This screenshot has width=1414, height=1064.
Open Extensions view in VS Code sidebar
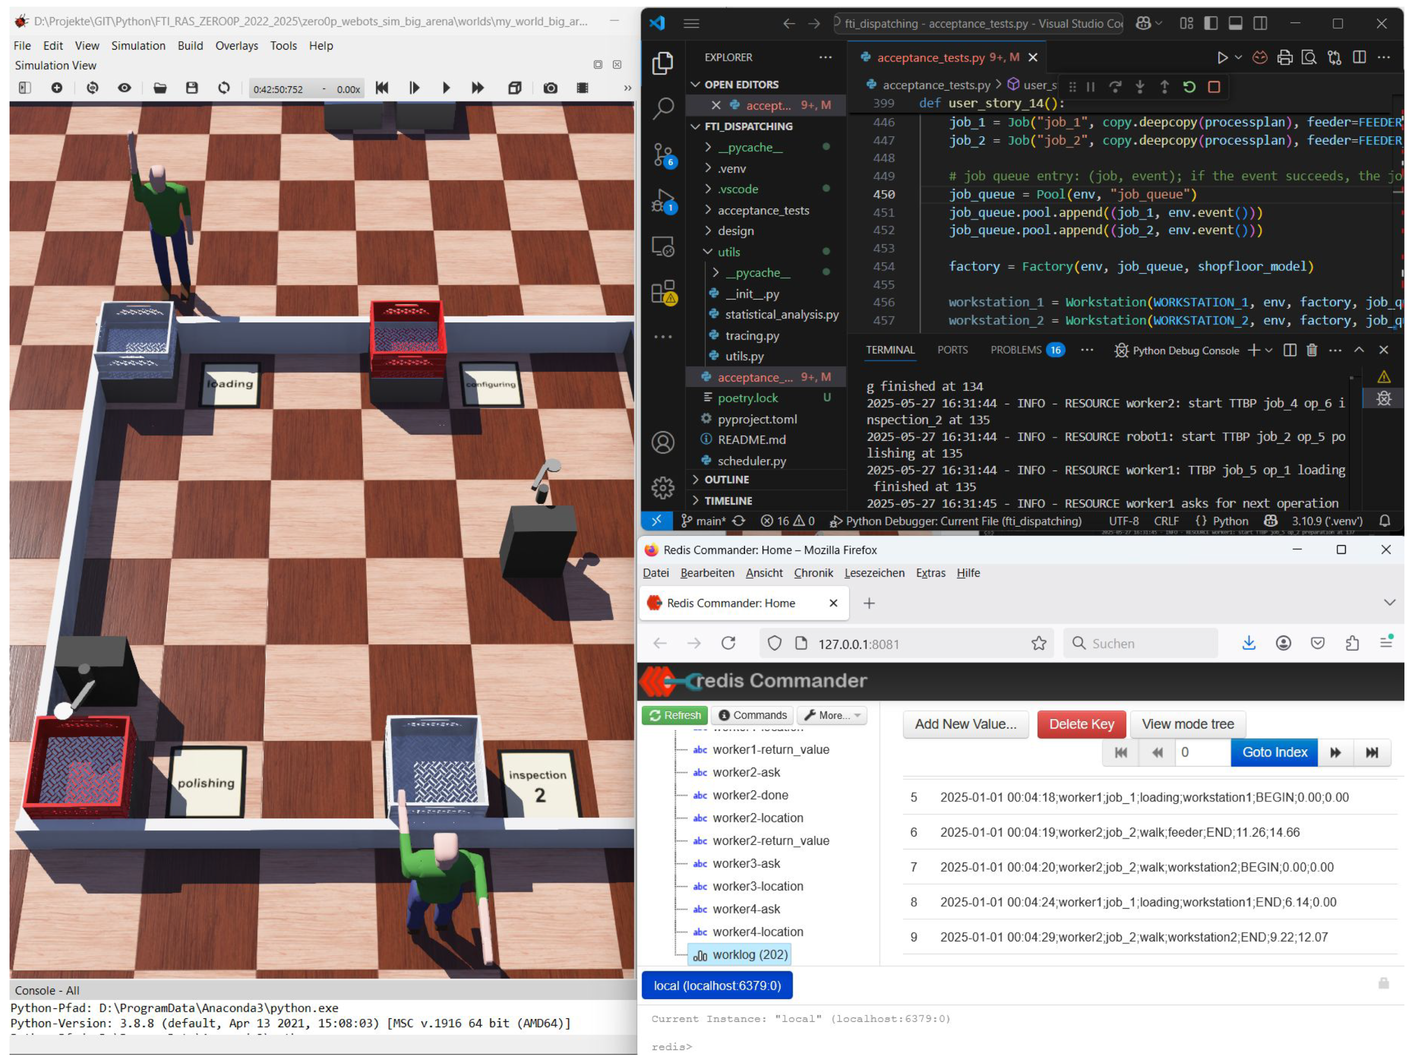click(x=663, y=292)
